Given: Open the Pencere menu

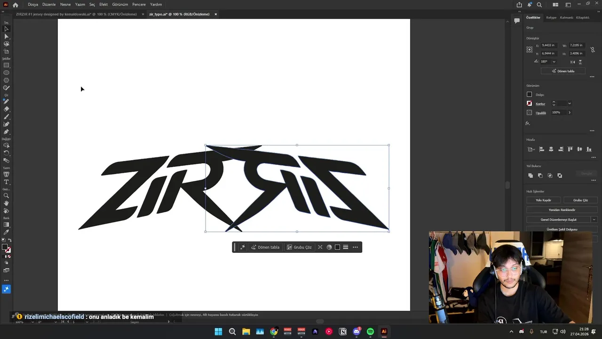Looking at the screenshot, I should (139, 5).
